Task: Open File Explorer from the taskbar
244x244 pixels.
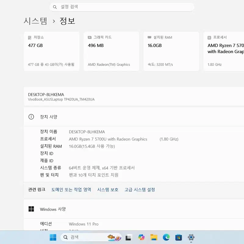Action: point(154,237)
